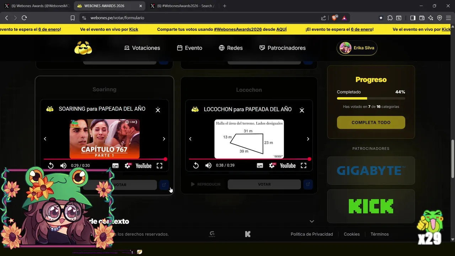This screenshot has height=256, width=455.
Task: Make the Soarinng video fullscreen
Action: (160, 166)
